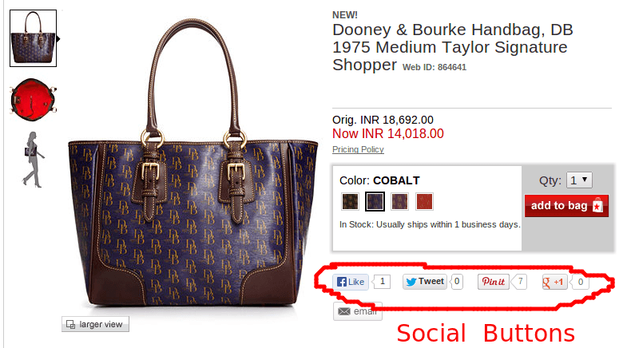Select the purple-brown color swatch
Image resolution: width=623 pixels, height=348 pixels.
[399, 201]
